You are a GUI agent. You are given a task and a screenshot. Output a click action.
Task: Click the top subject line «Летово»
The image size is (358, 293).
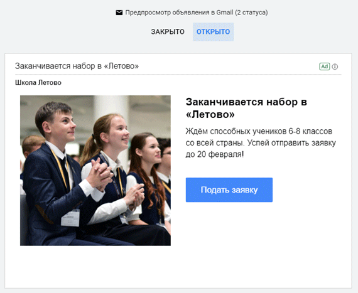77,66
